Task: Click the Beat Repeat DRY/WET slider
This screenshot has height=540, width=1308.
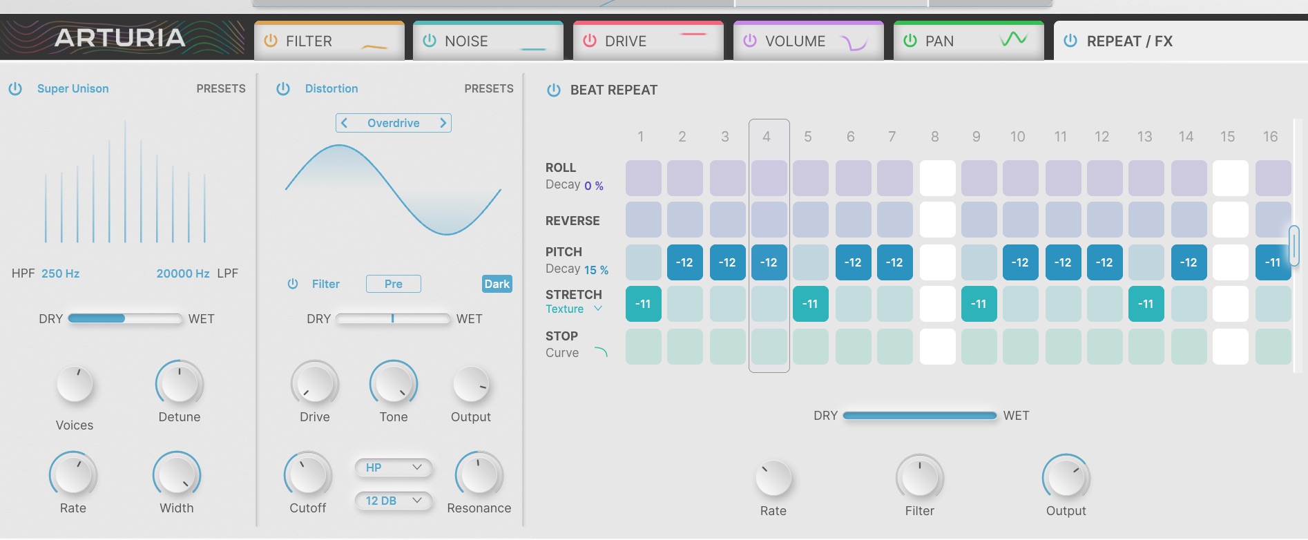Action: click(919, 416)
